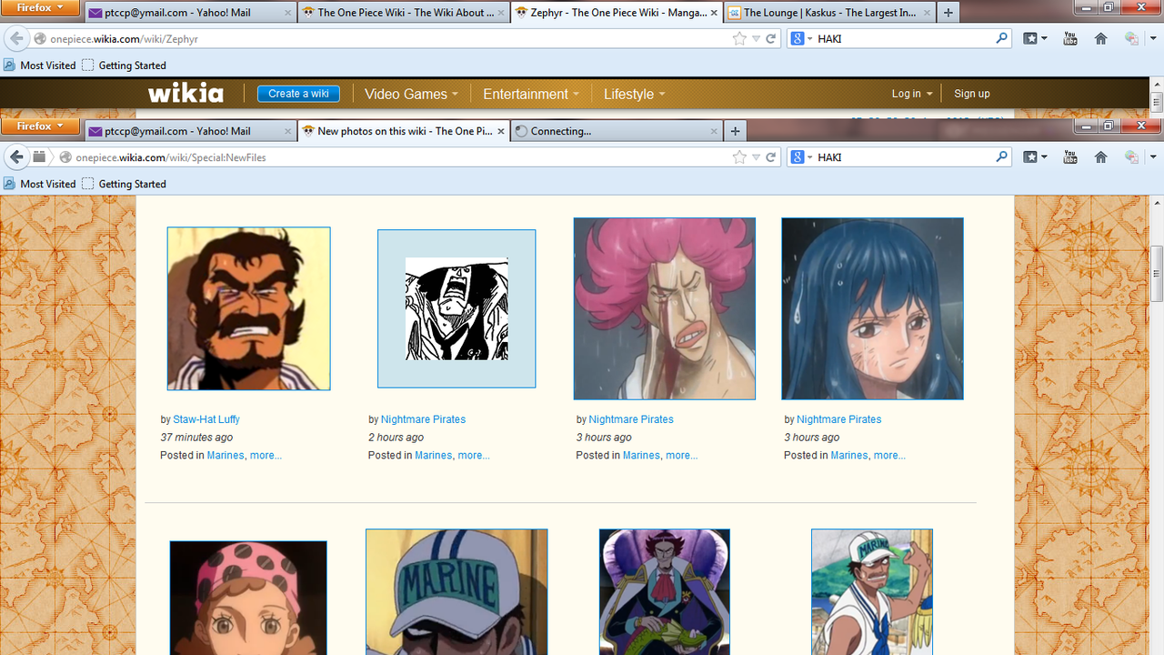This screenshot has height=655, width=1164.
Task: Open Marines category under 37 minutes ago photo
Action: [x=225, y=455]
